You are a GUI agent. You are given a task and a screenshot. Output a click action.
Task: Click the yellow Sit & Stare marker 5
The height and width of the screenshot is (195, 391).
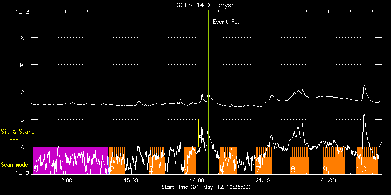pyautogui.click(x=199, y=134)
